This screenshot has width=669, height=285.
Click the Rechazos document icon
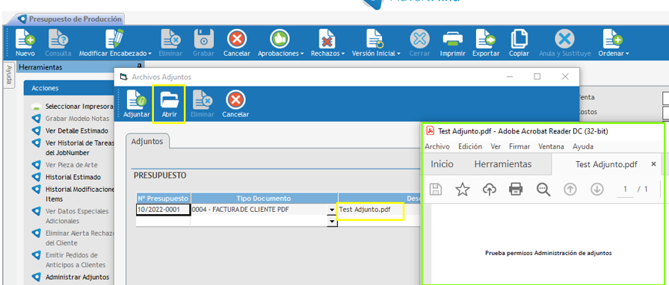coord(327,40)
